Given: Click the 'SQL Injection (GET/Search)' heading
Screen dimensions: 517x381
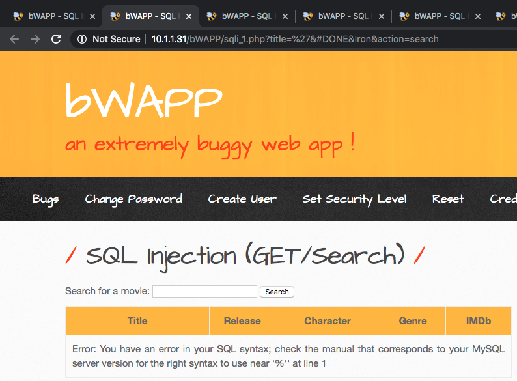Looking at the screenshot, I should 245,257.
